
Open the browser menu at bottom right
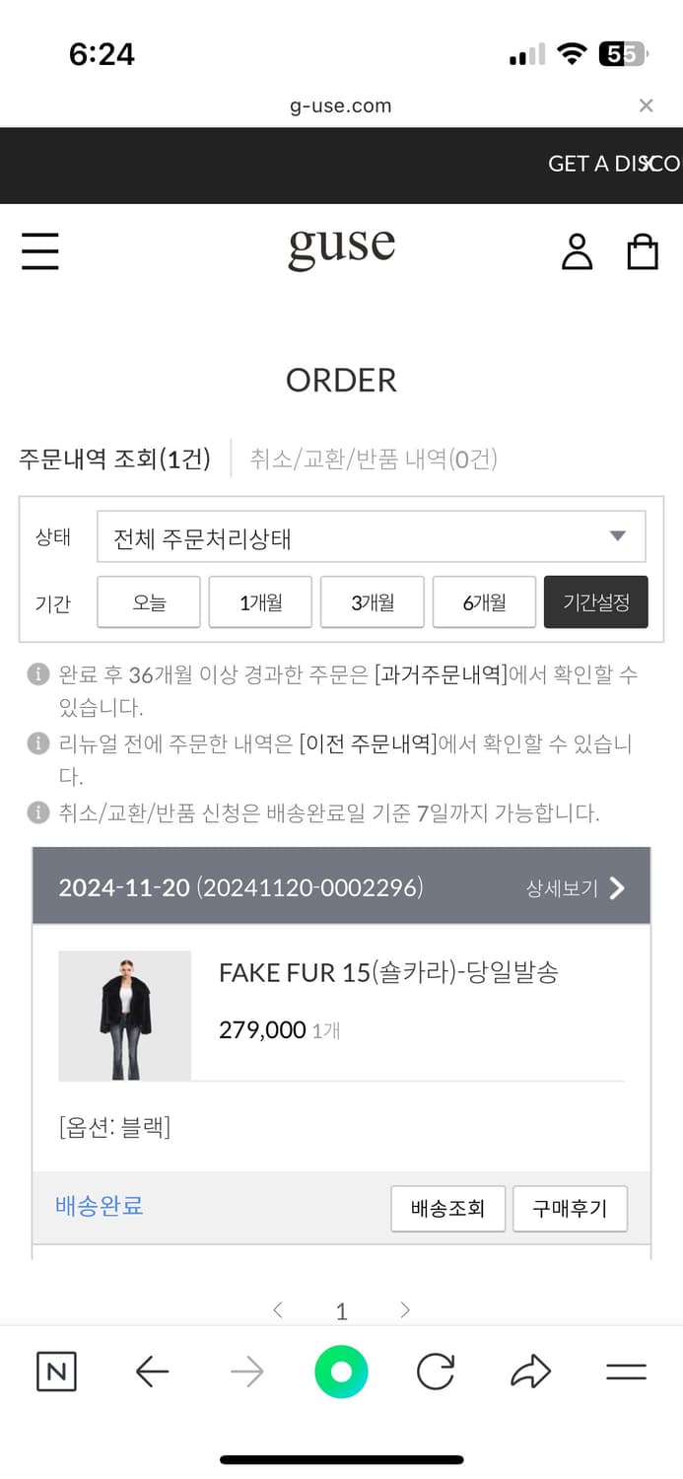point(626,1371)
